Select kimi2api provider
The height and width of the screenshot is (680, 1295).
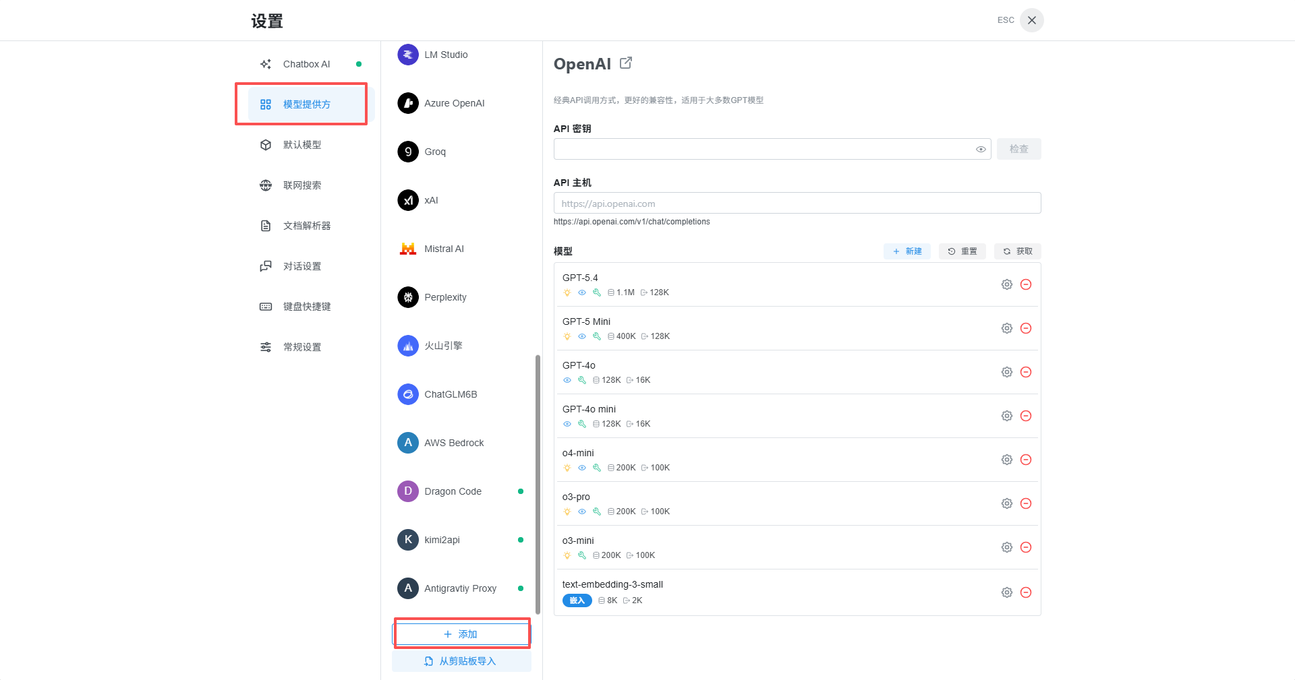click(461, 540)
